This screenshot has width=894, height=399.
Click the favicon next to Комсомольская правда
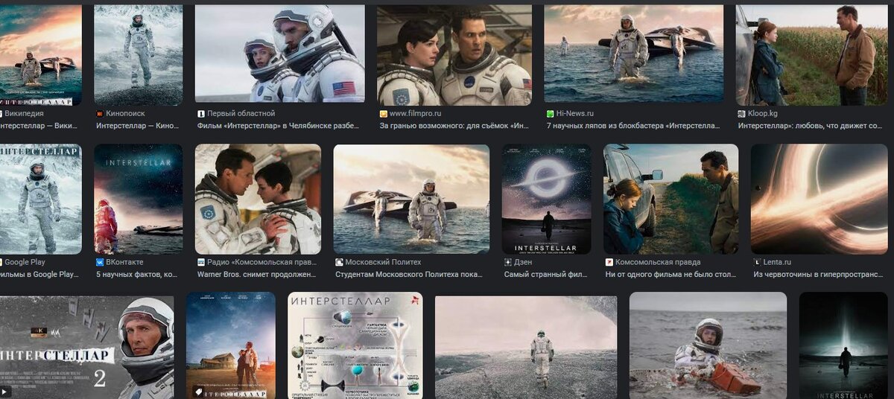pyautogui.click(x=609, y=263)
